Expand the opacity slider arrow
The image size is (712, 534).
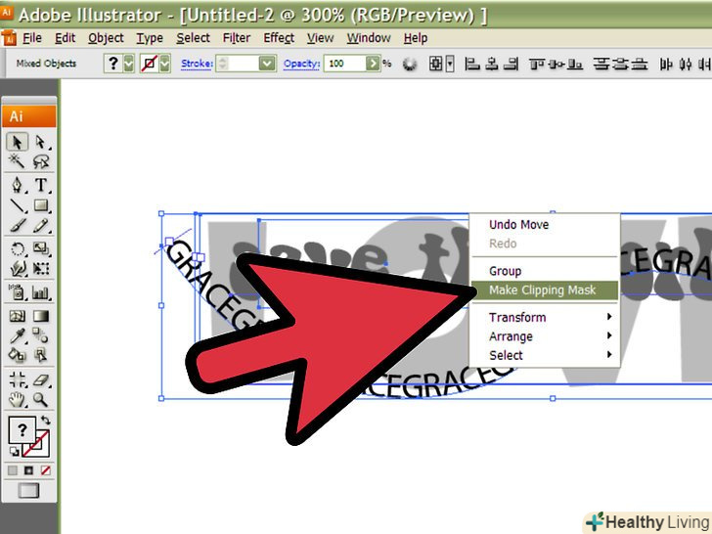(373, 64)
